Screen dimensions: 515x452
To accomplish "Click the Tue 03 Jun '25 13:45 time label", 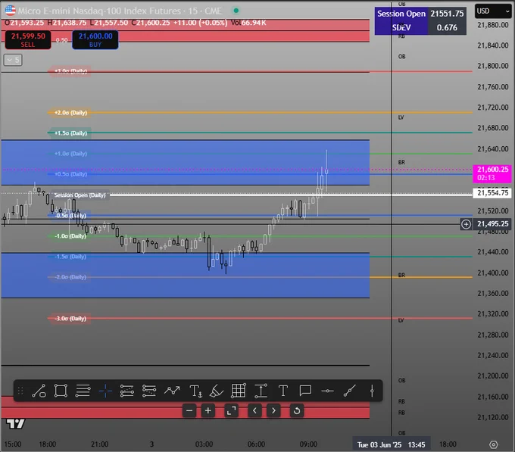I will click(x=392, y=444).
